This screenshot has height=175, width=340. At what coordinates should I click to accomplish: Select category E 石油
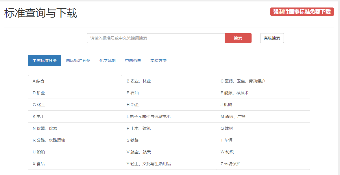tap(133, 93)
